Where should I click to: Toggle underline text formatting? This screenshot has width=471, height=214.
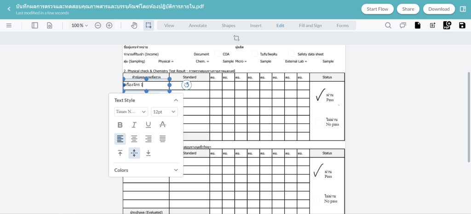[x=148, y=124]
